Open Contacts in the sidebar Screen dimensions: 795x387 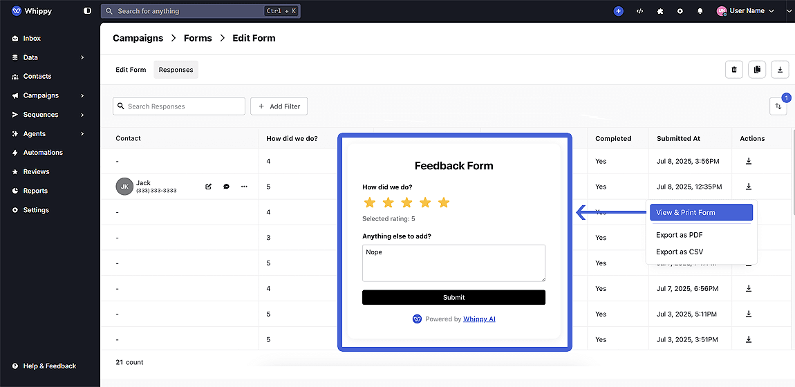point(37,76)
